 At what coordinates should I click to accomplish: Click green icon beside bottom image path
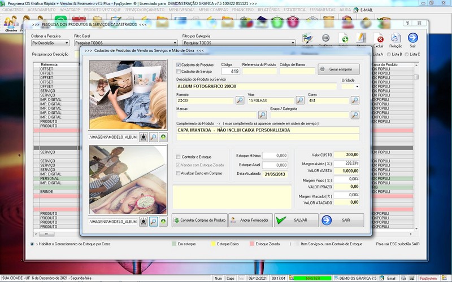(x=163, y=222)
